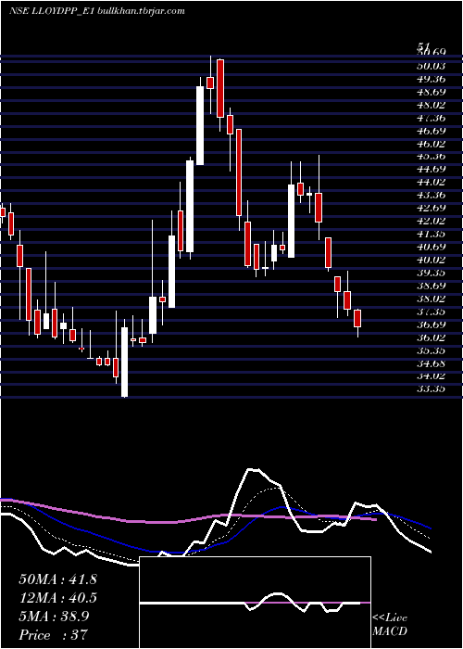
Task: Select the 36.69 price axis label
Action: pyautogui.click(x=432, y=324)
